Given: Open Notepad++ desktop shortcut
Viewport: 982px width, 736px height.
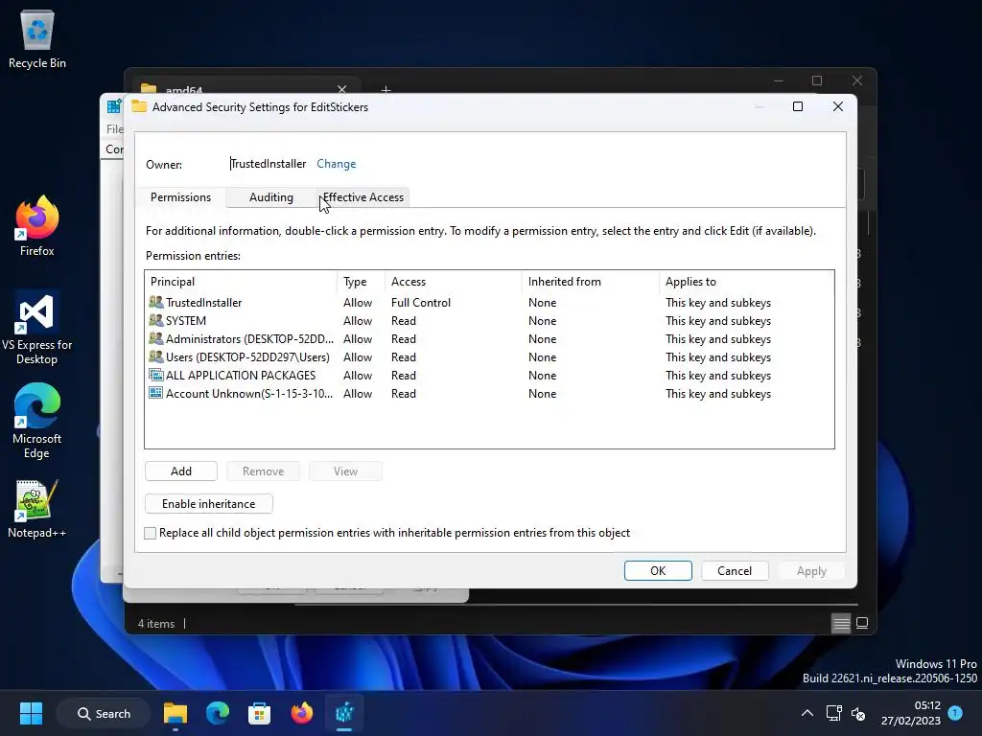Looking at the screenshot, I should click(37, 509).
